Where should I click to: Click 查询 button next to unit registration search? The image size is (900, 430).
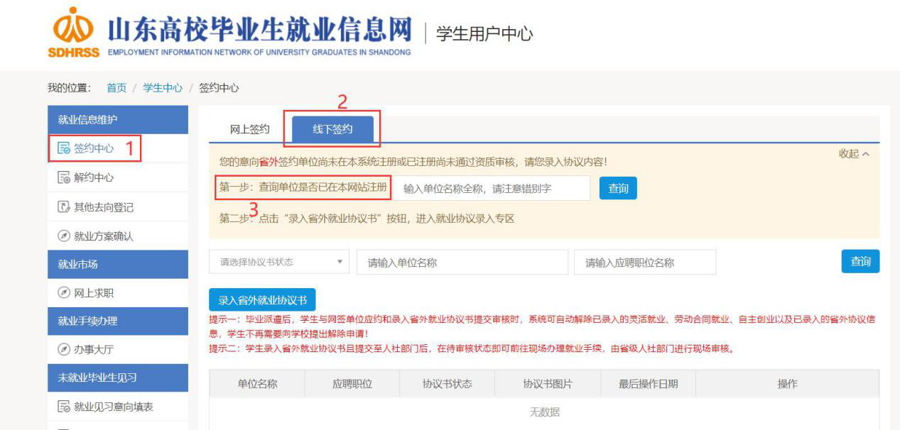pos(618,188)
